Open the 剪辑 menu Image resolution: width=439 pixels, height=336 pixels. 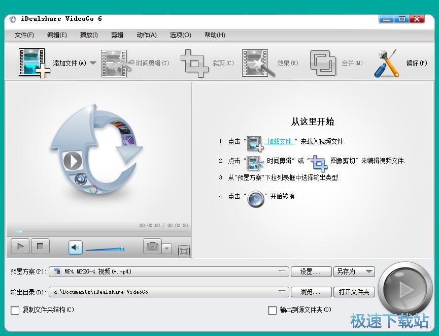click(117, 35)
